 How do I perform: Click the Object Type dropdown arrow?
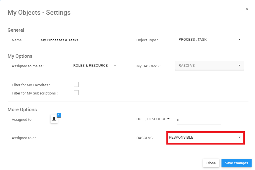click(239, 40)
